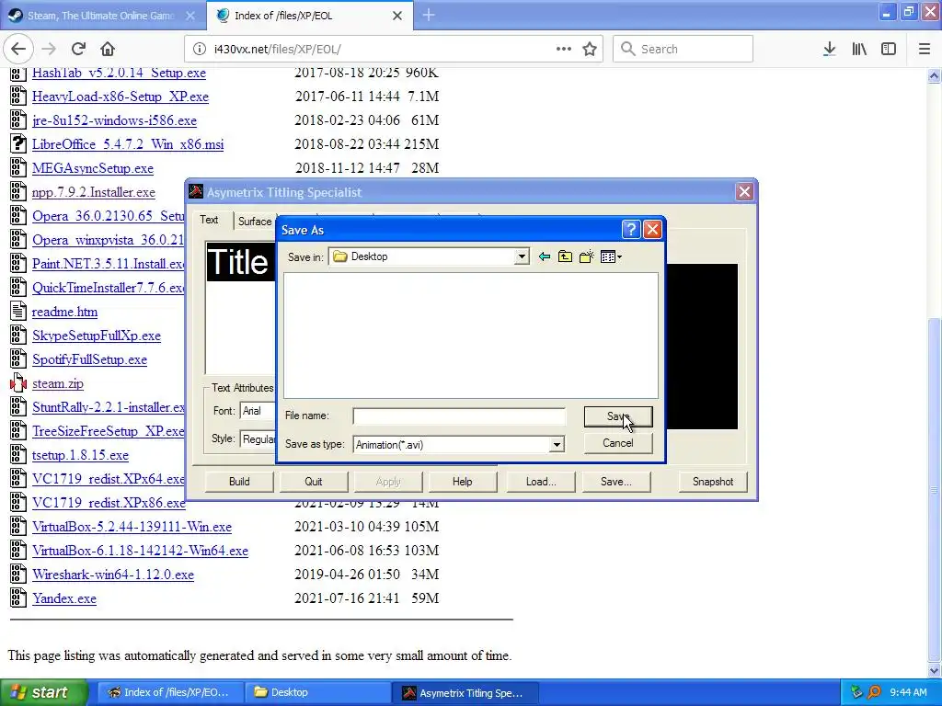Open the Style Regular combo box
This screenshot has width=942, height=706.
(x=258, y=438)
